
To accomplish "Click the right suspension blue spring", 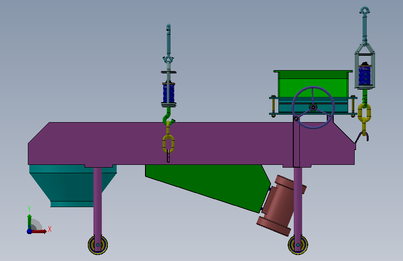I will pyautogui.click(x=365, y=76).
